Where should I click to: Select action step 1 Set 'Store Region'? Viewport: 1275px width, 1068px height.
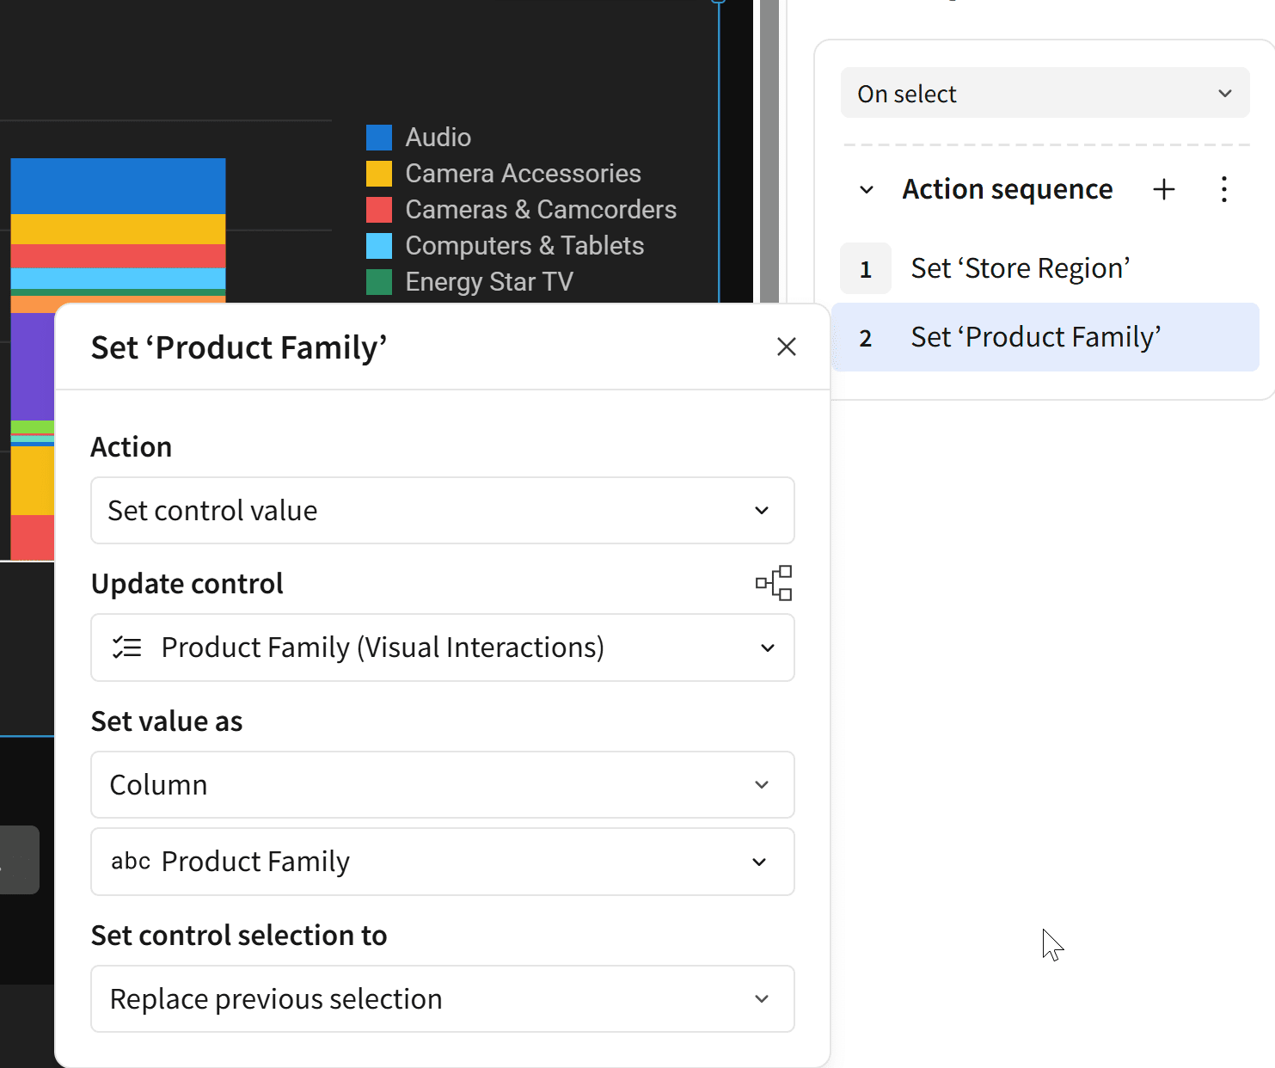point(1020,268)
